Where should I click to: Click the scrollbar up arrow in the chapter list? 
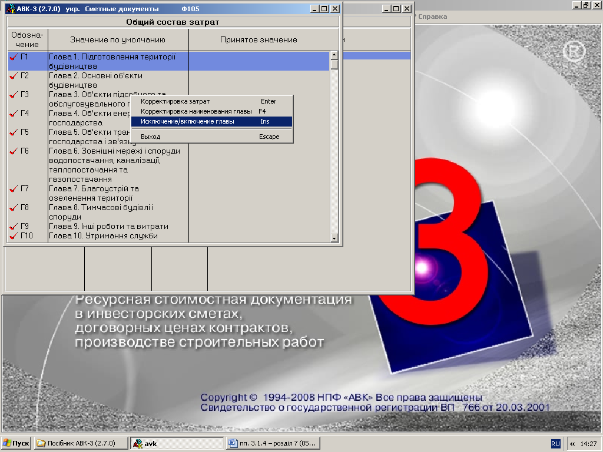click(x=334, y=55)
